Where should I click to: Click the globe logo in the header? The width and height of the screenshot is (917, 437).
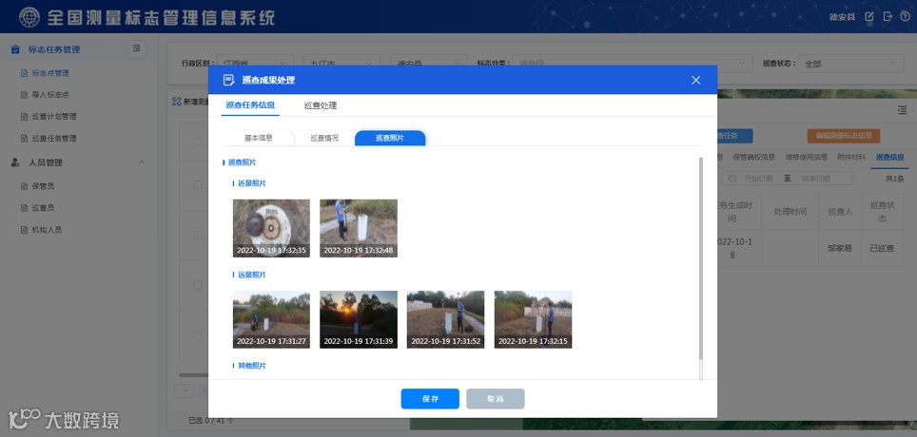point(29,17)
